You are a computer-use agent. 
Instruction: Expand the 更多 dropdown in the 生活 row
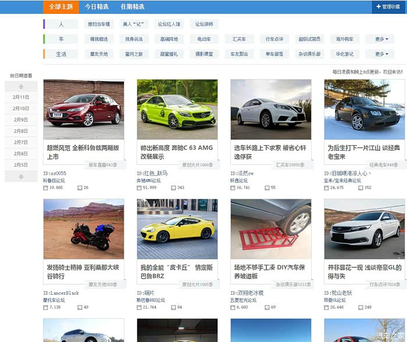[380, 54]
